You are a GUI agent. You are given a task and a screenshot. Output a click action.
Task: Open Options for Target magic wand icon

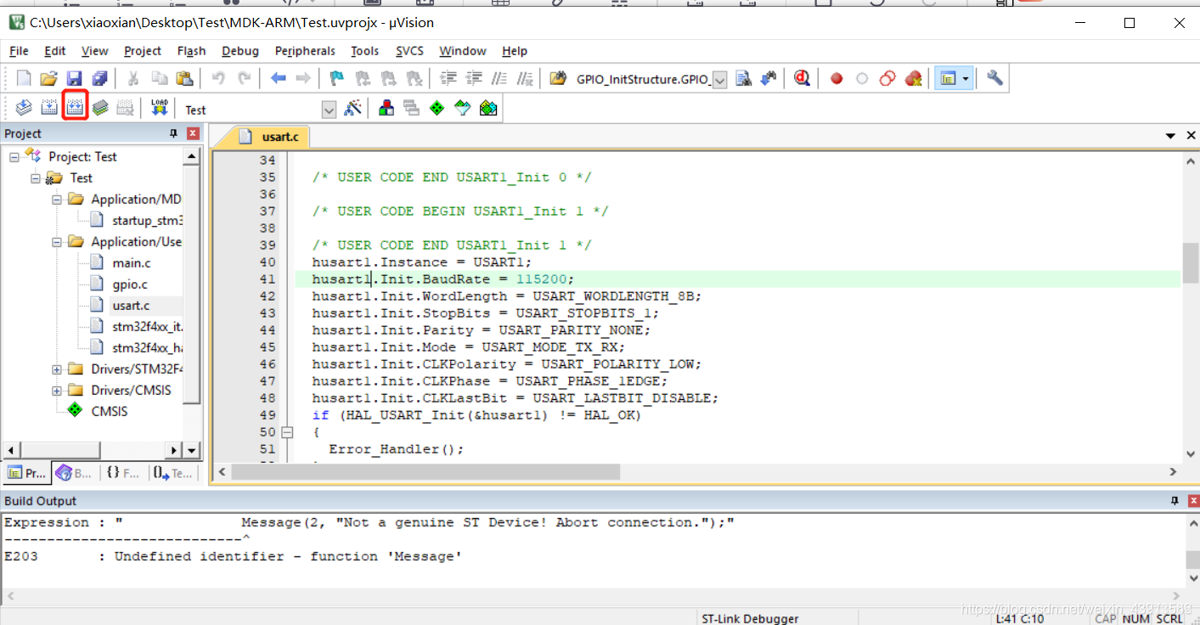[353, 109]
